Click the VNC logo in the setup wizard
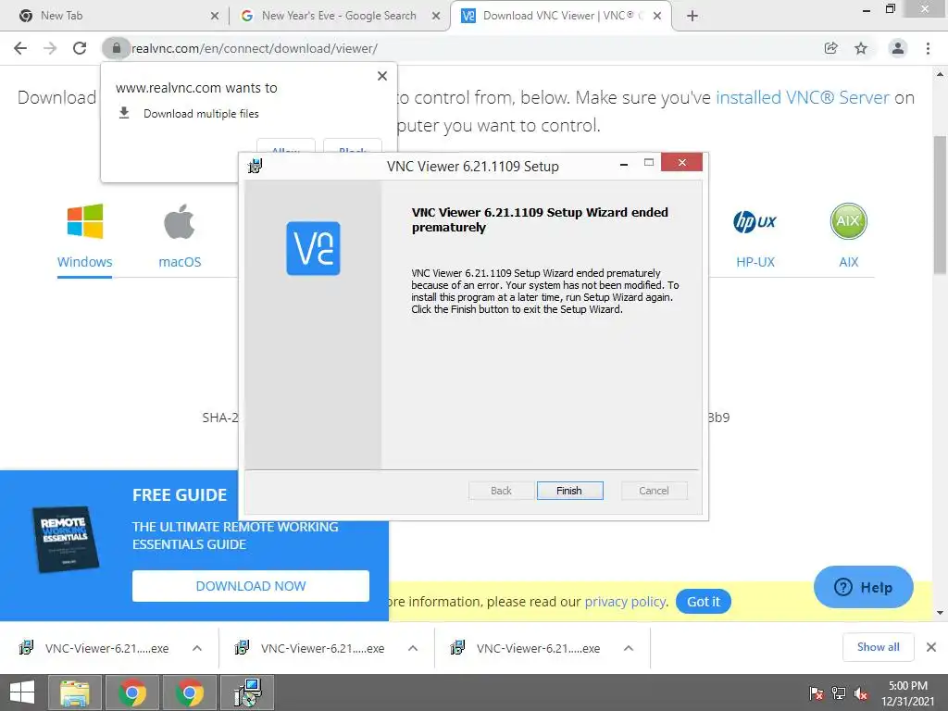The height and width of the screenshot is (711, 948). point(313,248)
